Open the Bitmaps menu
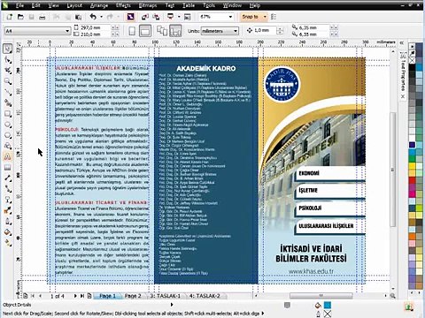This screenshot has height=318, width=425. click(x=148, y=5)
